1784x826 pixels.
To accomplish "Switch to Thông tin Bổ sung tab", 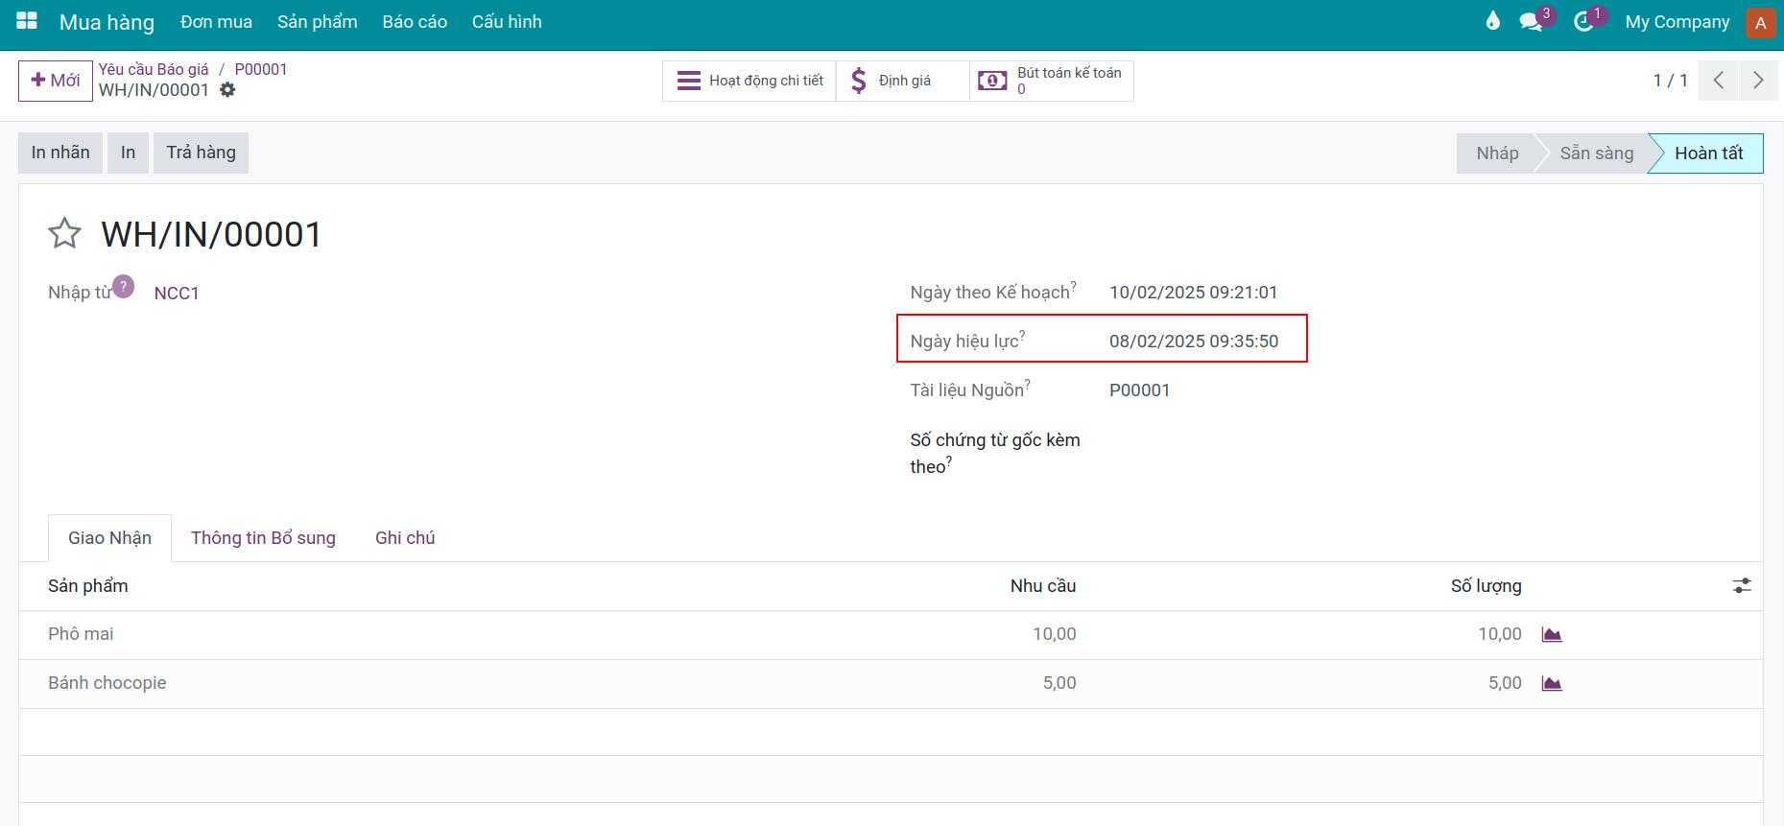I will pyautogui.click(x=263, y=538).
